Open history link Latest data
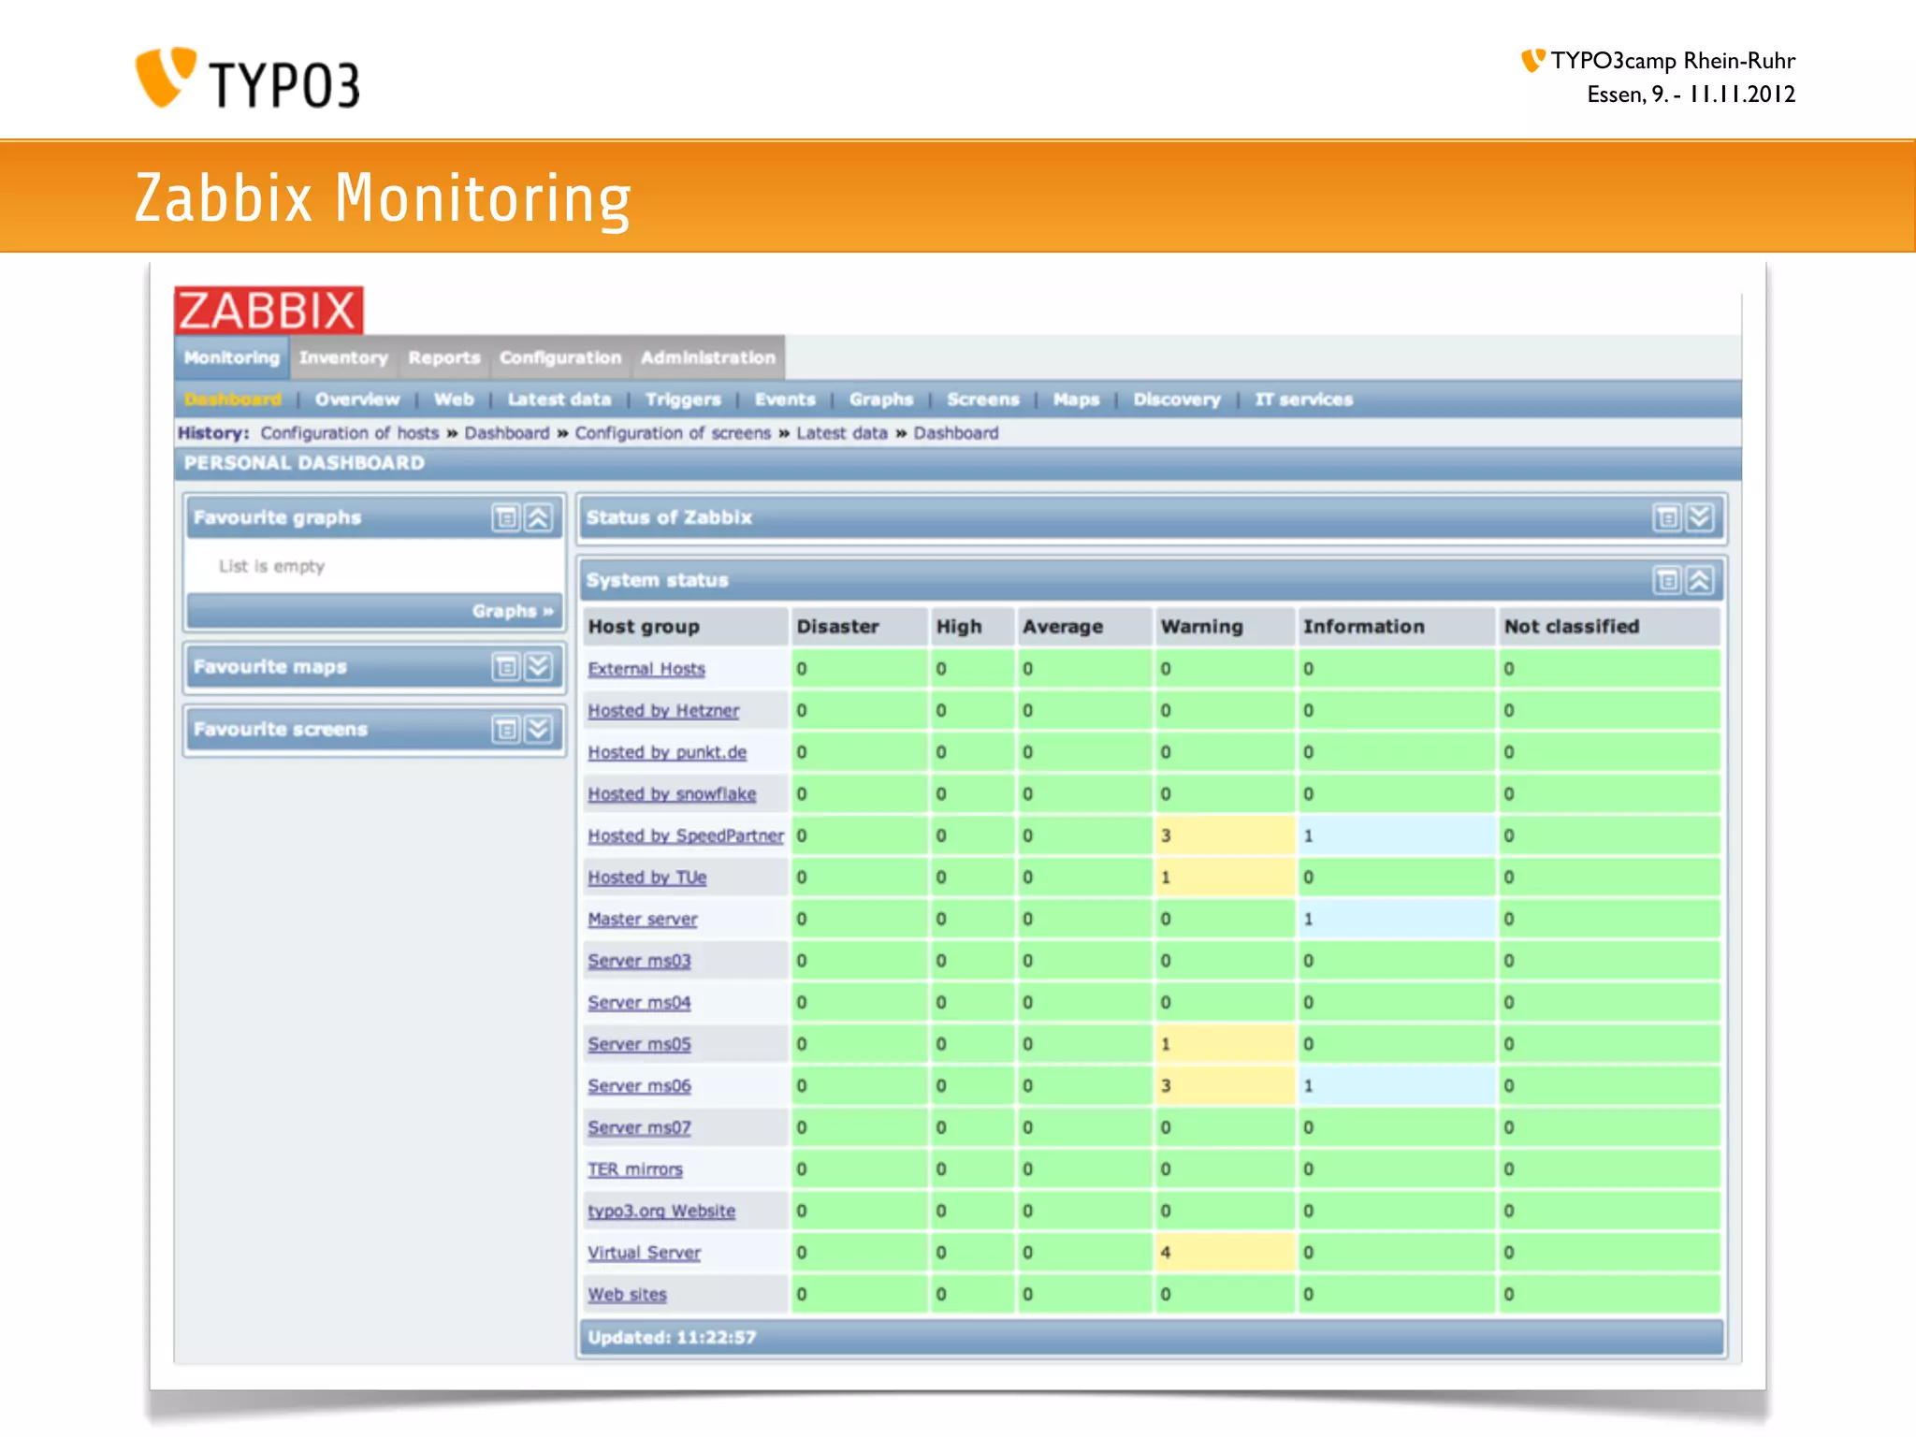 click(841, 433)
